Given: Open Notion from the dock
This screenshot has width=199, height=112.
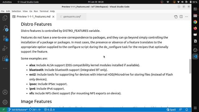Looking at the screenshot, I should pos(195,41).
